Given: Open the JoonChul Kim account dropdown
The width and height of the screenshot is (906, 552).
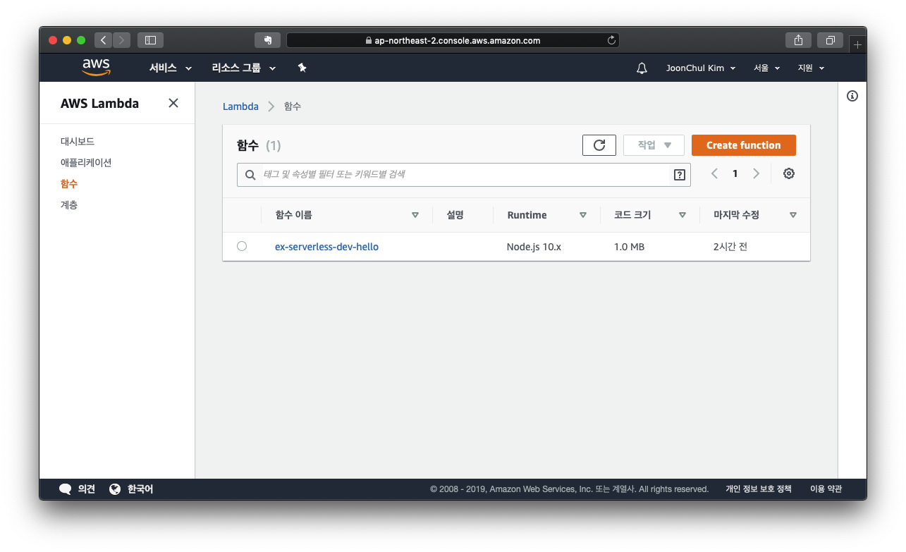Looking at the screenshot, I should point(701,68).
